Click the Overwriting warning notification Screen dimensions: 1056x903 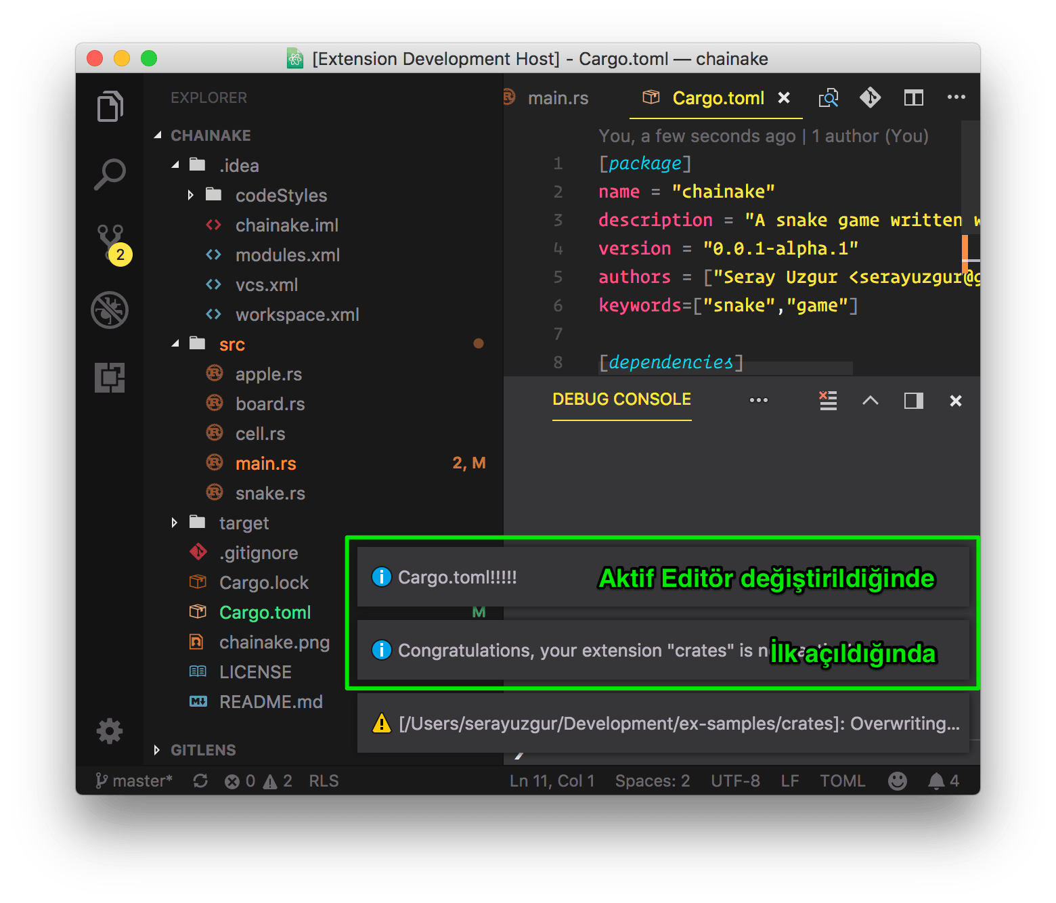[x=663, y=723]
